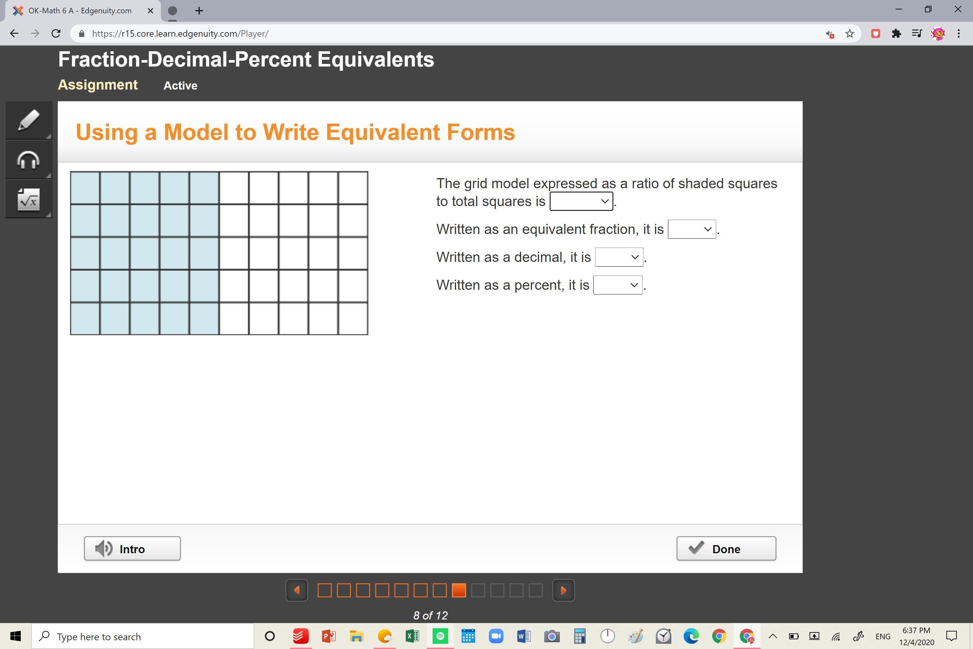Open the headphones audio tool
This screenshot has width=973, height=649.
(29, 160)
